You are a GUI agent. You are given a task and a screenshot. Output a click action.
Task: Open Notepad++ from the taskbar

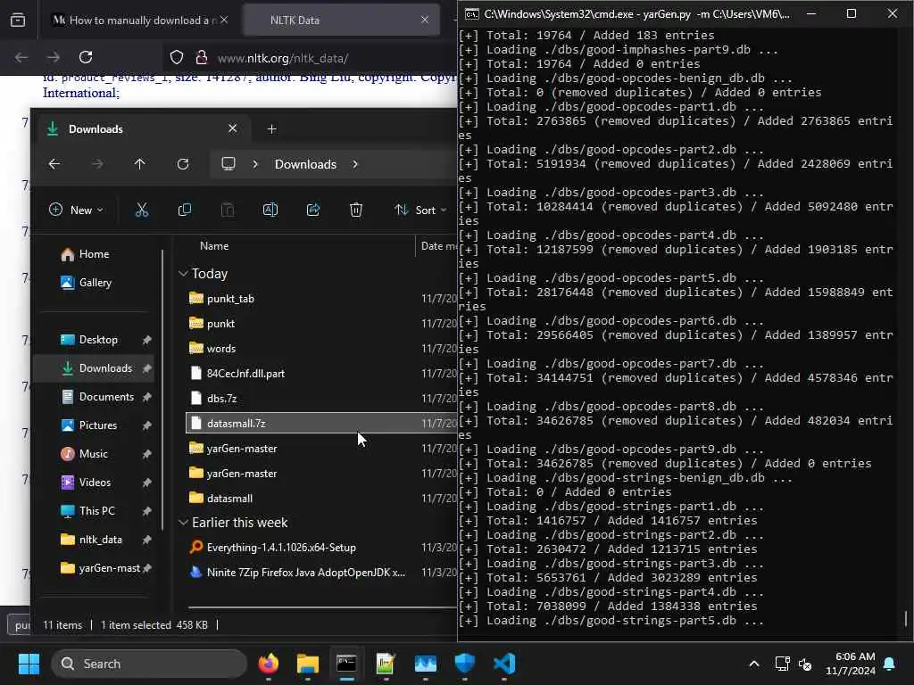coord(386,664)
